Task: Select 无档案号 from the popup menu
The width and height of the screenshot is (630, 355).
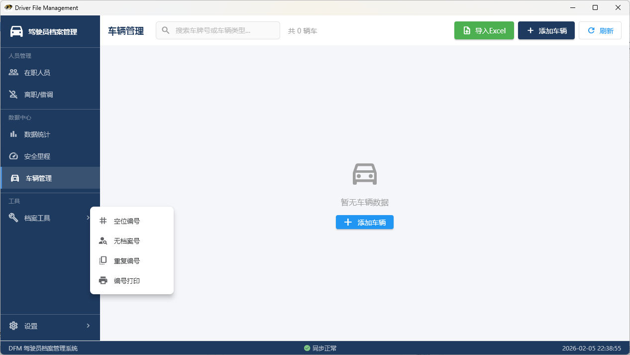Action: click(127, 241)
